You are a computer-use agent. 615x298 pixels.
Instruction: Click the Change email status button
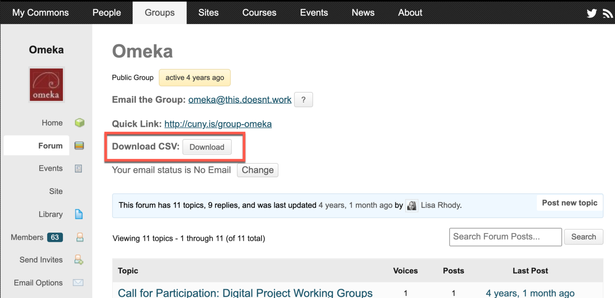(x=257, y=170)
